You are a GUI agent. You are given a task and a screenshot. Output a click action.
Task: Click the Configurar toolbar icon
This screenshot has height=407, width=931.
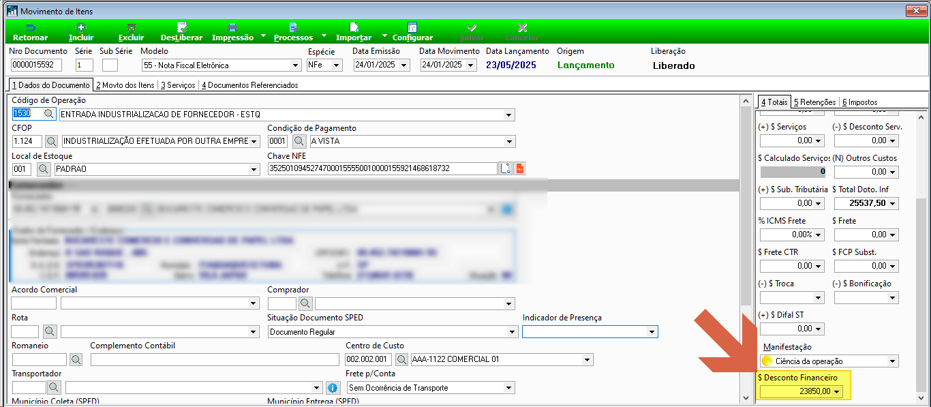coord(412,27)
